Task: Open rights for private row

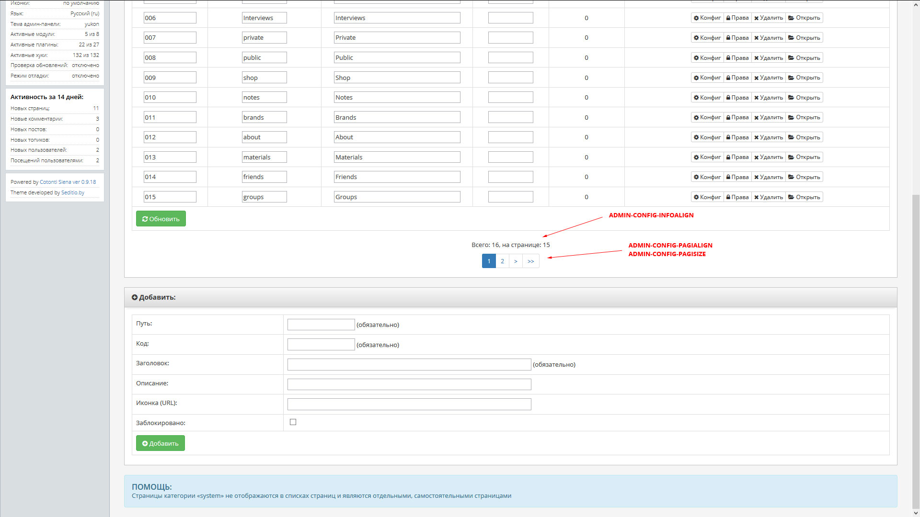Action: click(x=737, y=38)
